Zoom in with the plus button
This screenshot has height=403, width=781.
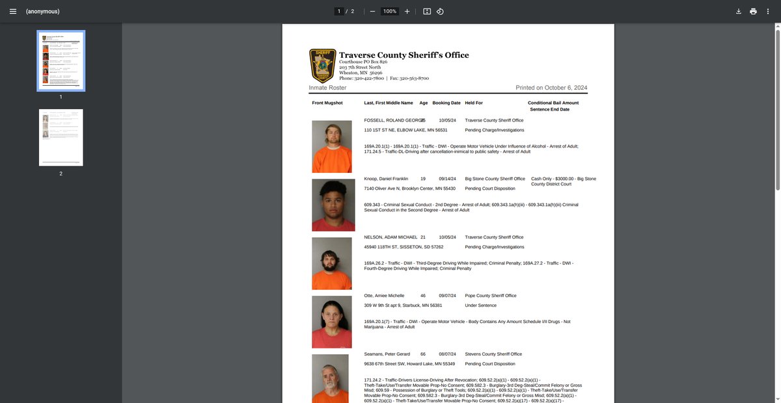(407, 11)
